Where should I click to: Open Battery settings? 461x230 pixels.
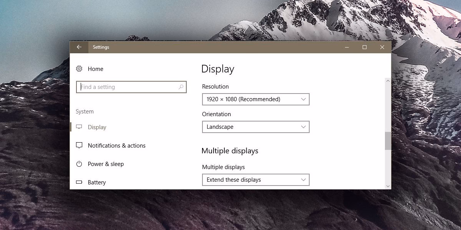pyautogui.click(x=96, y=182)
